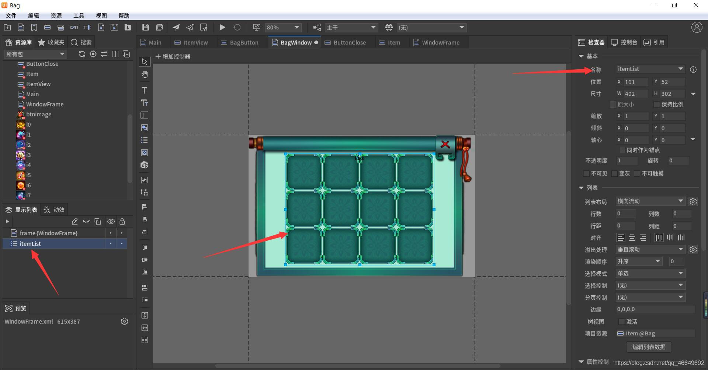Screen dimensions: 708x370
Task: Open the 工具 menu
Action: click(x=79, y=15)
